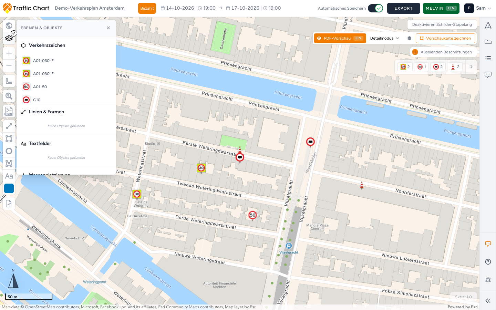Toggle PDF-Vorschau EIN preview
This screenshot has width=496, height=310.
pos(340,38)
